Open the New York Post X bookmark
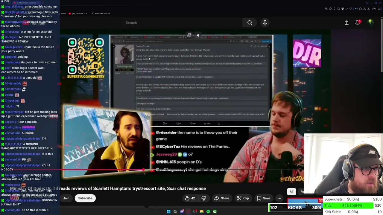The image size is (383, 215). coord(102,13)
